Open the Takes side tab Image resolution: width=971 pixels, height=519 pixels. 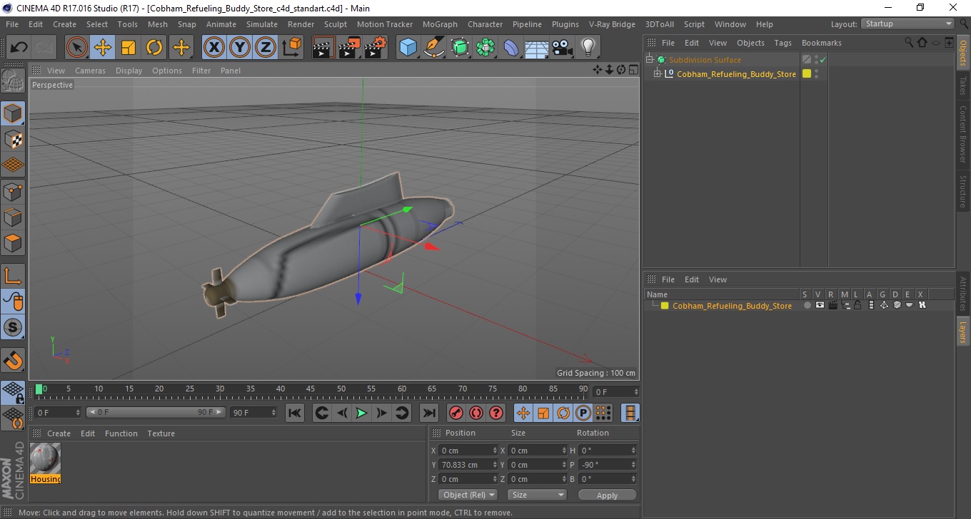coord(963,86)
